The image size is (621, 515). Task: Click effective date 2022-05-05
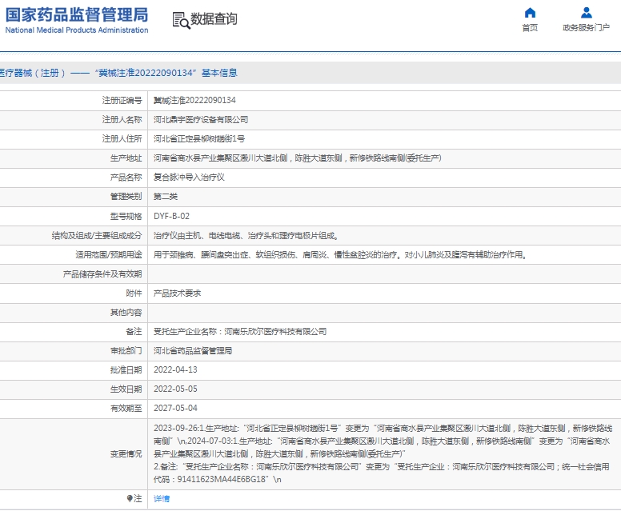[x=175, y=389]
